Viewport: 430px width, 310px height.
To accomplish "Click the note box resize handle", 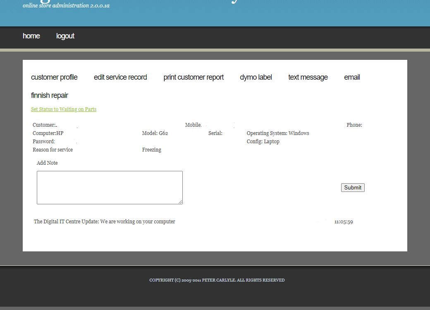I will point(180,202).
